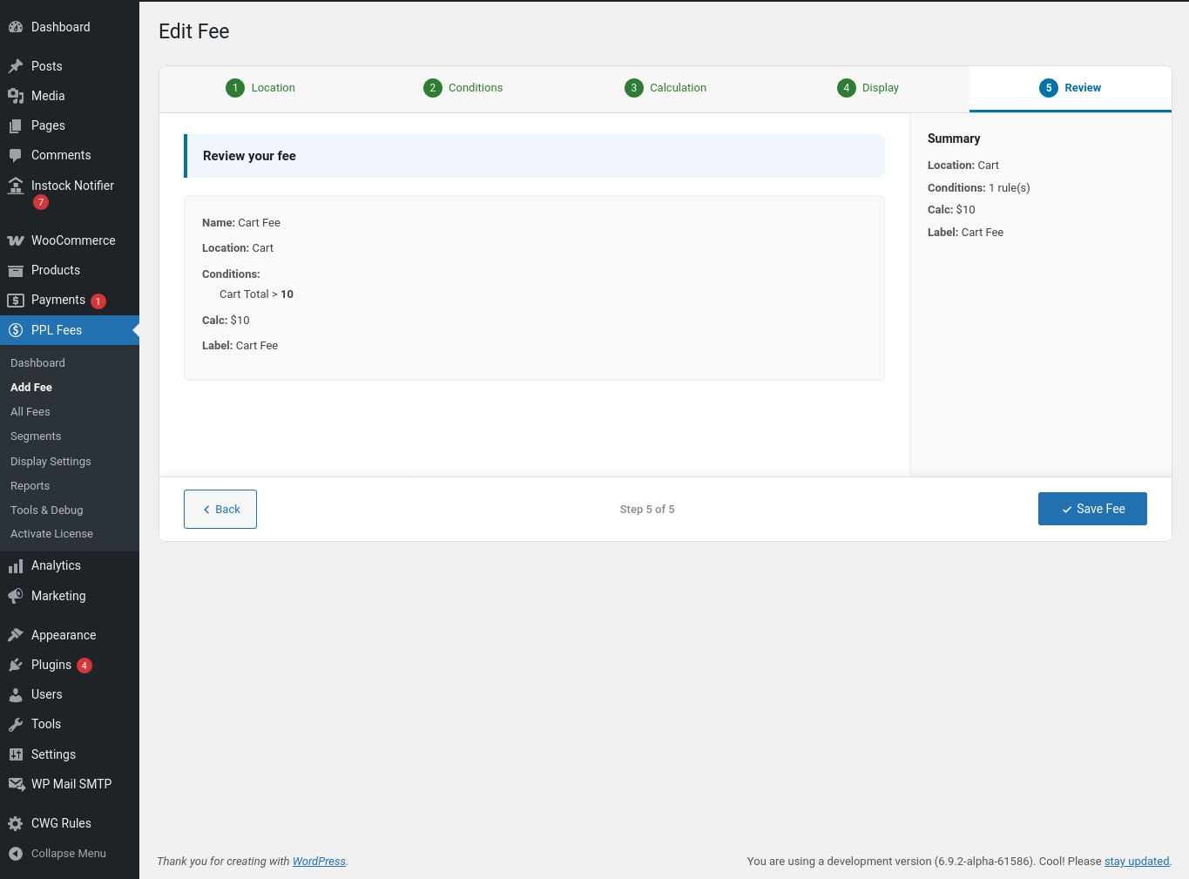Click the Analytics bar chart icon
This screenshot has width=1189, height=879.
(x=16, y=566)
